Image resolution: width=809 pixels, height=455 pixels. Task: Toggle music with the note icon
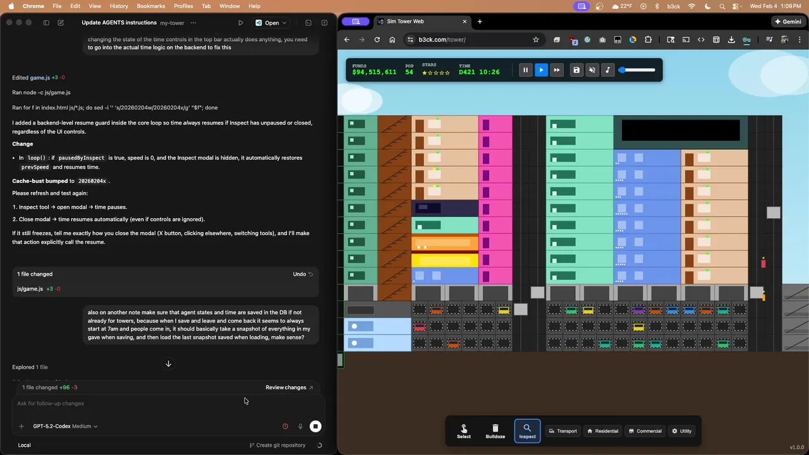point(608,70)
